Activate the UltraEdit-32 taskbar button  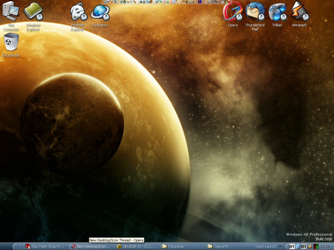[x=136, y=246]
